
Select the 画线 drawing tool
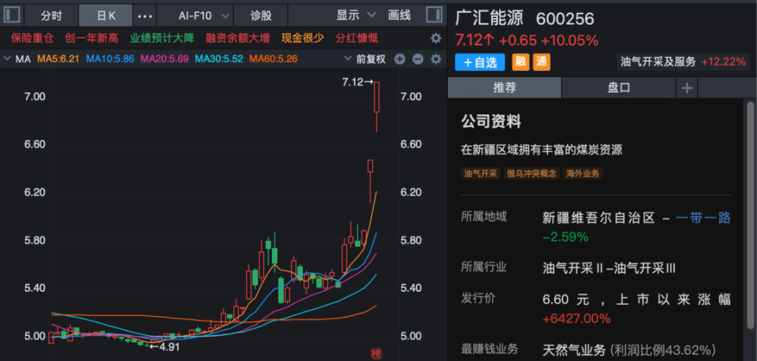pos(399,16)
